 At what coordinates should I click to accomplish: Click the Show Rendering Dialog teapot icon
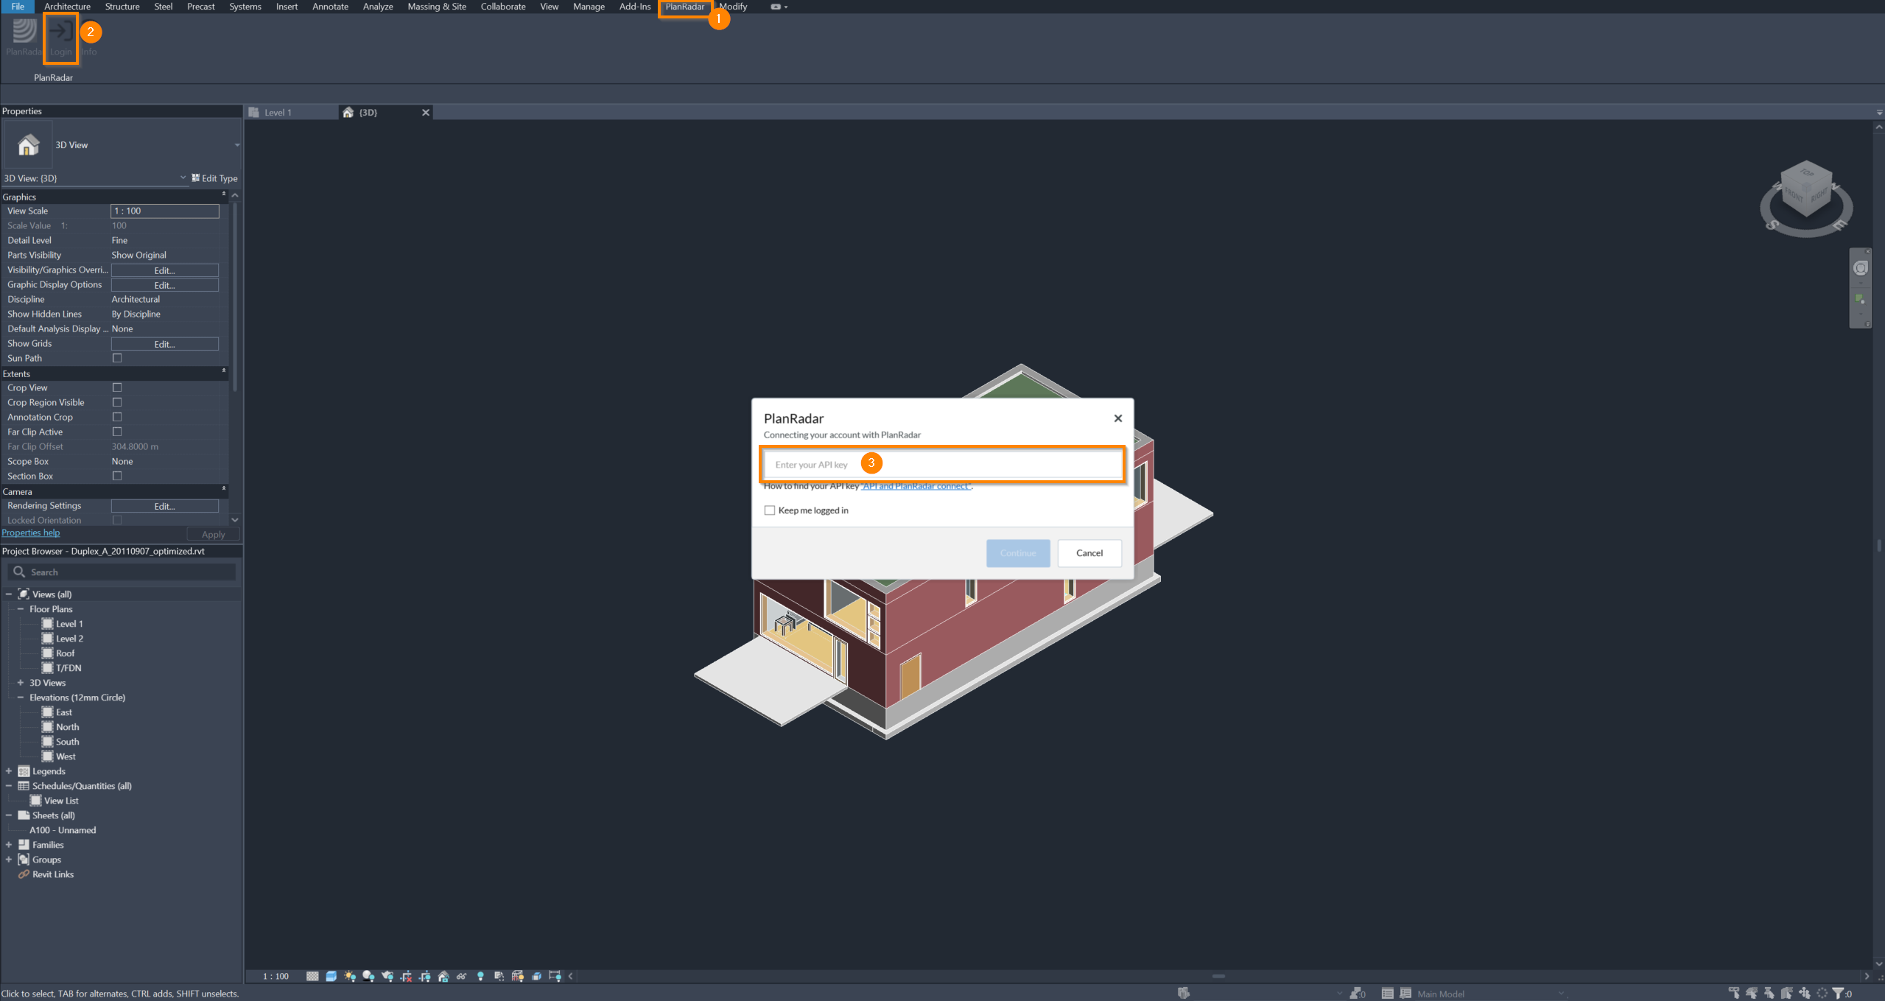click(387, 976)
